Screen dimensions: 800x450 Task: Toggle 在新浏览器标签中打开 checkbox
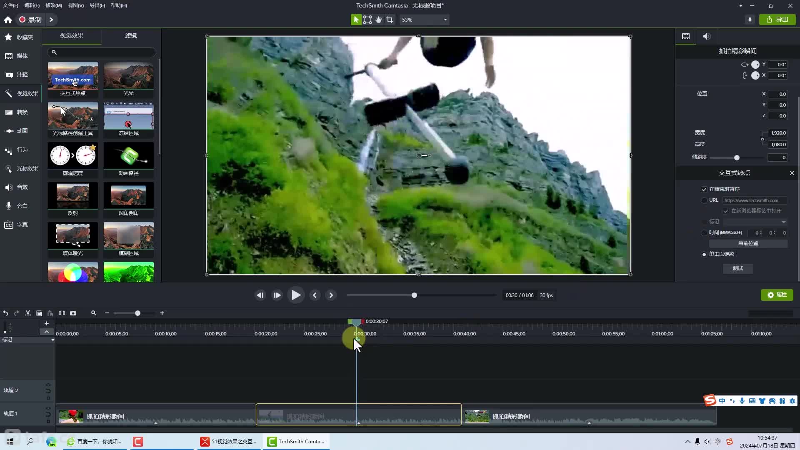(726, 211)
